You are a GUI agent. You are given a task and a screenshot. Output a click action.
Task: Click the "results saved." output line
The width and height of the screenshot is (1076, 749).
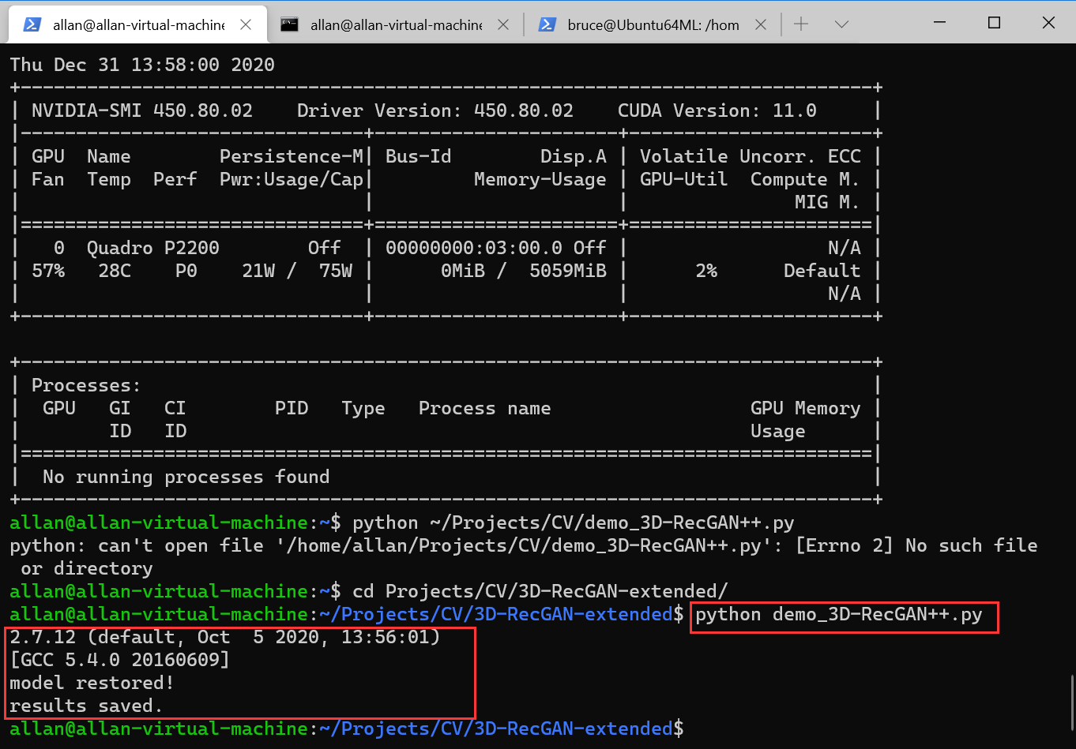pos(86,706)
